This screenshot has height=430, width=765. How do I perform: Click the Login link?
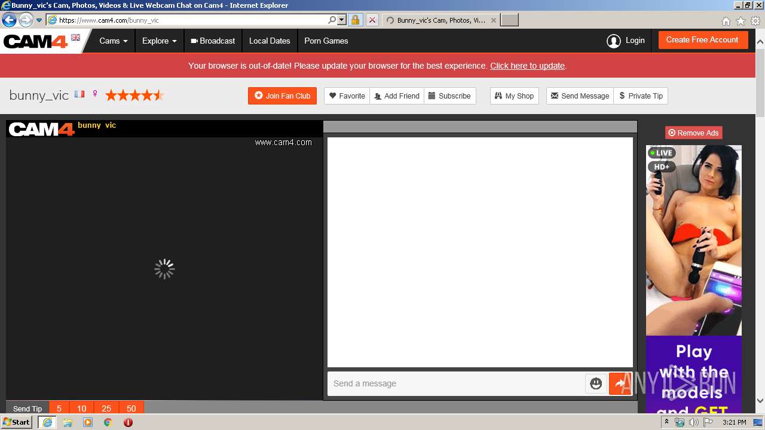pos(635,41)
